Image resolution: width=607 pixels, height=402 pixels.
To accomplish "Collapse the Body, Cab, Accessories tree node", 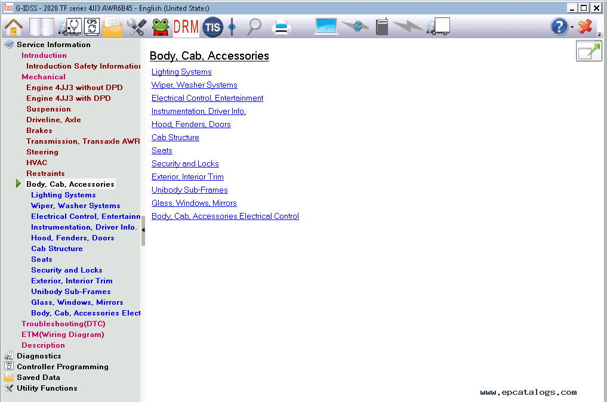I will pyautogui.click(x=18, y=184).
